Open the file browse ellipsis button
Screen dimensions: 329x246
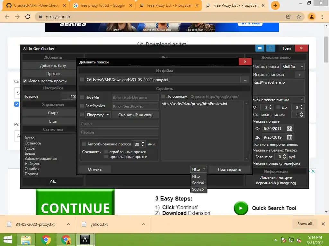click(245, 80)
